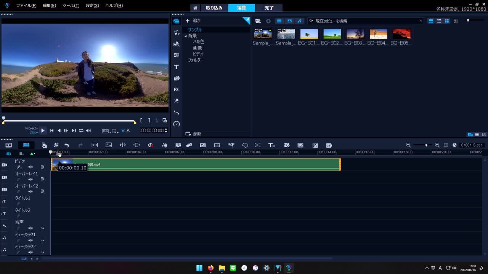Image resolution: width=488 pixels, height=274 pixels.
Task: Open the Media library panel icon
Action: [176, 21]
